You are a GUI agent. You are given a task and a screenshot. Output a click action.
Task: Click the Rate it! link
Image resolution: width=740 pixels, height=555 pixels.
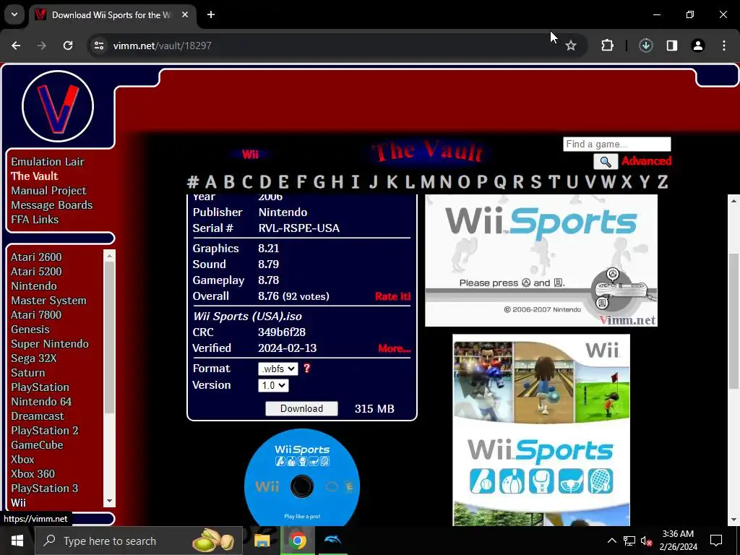392,296
